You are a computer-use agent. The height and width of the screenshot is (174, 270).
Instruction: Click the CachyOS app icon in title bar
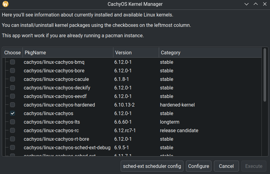tap(5, 4)
